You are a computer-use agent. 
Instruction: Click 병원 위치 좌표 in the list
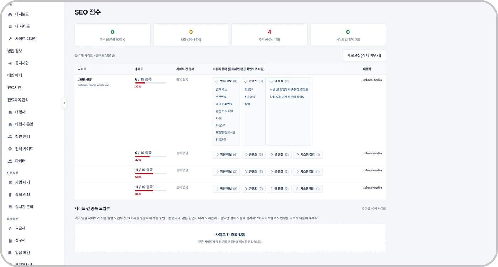[x=224, y=111]
